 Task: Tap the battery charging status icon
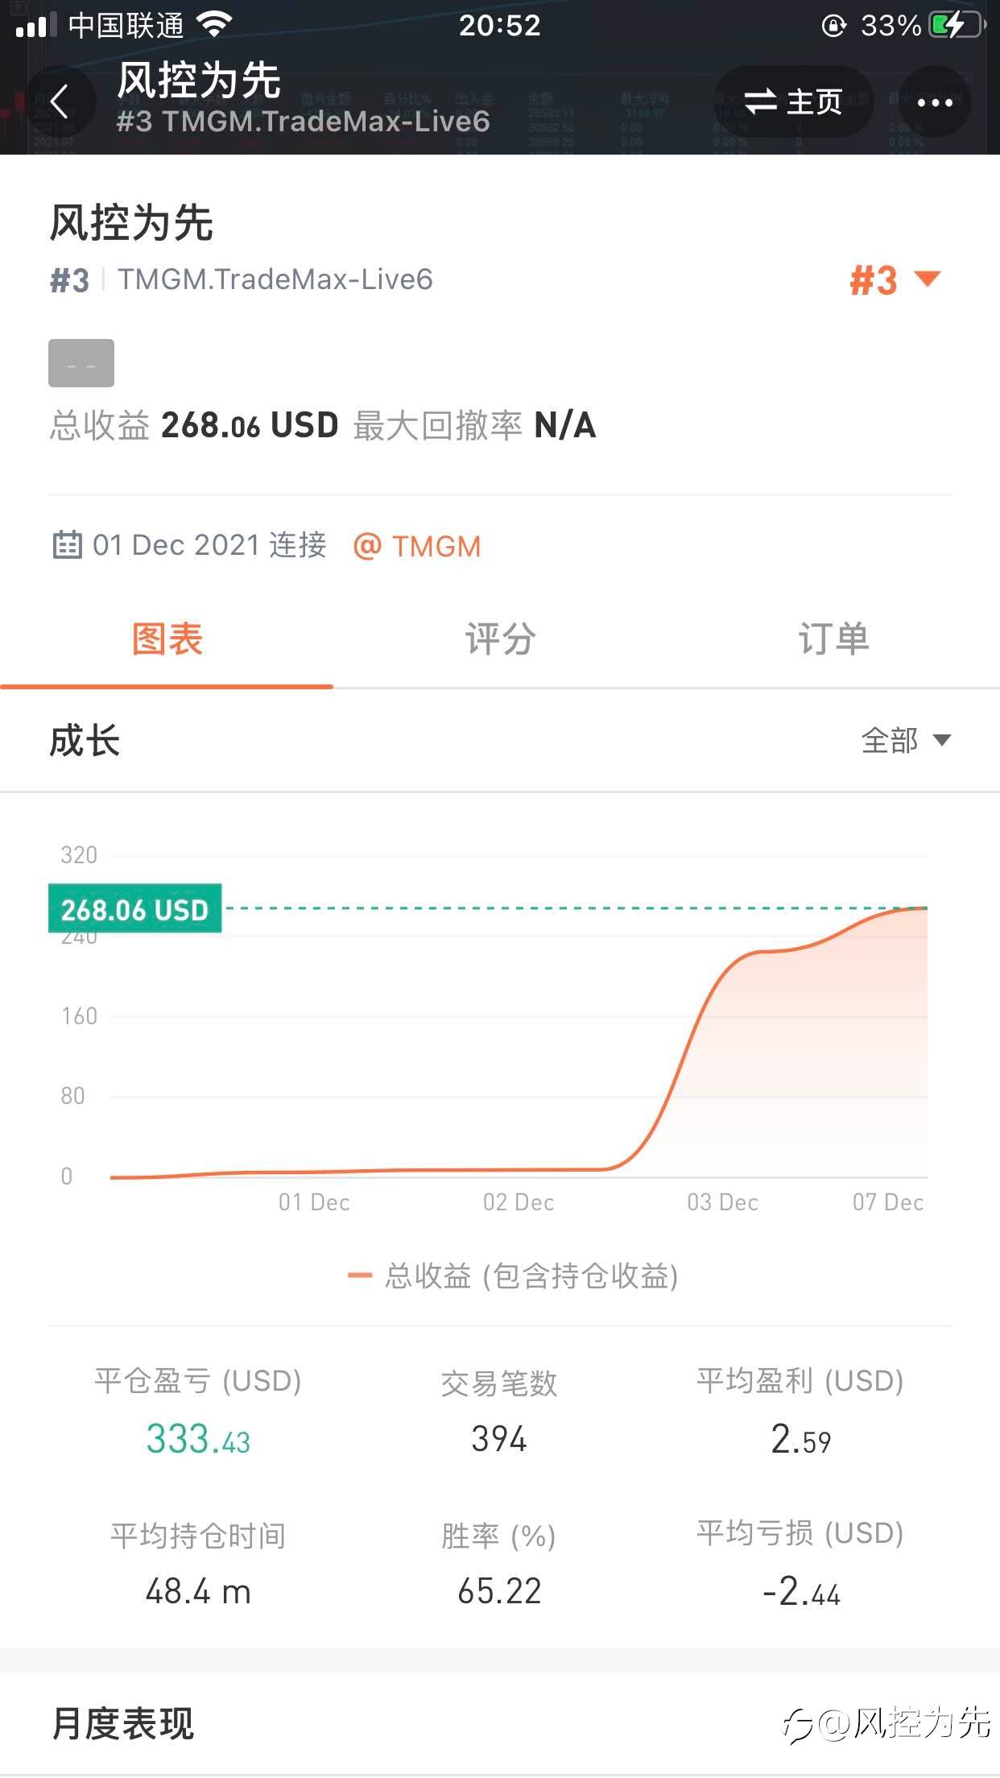pos(956,26)
